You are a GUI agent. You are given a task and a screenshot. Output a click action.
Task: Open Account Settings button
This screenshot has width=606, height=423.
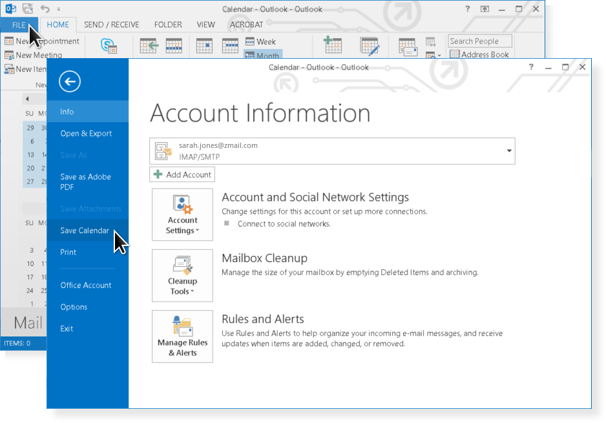click(x=182, y=214)
